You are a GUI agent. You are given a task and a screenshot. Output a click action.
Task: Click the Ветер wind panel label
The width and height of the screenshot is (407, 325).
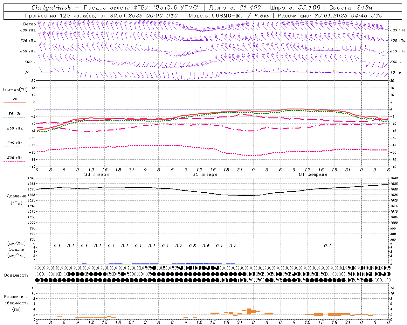30,24
